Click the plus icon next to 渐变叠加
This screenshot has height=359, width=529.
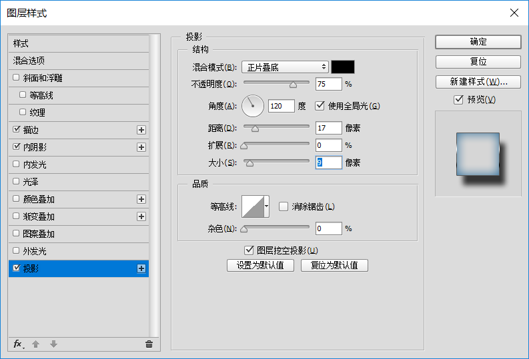(141, 216)
